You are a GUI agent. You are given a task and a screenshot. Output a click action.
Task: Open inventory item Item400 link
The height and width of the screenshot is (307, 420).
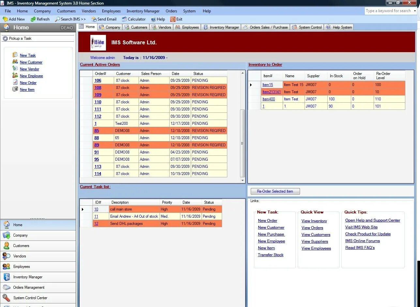pos(269,99)
